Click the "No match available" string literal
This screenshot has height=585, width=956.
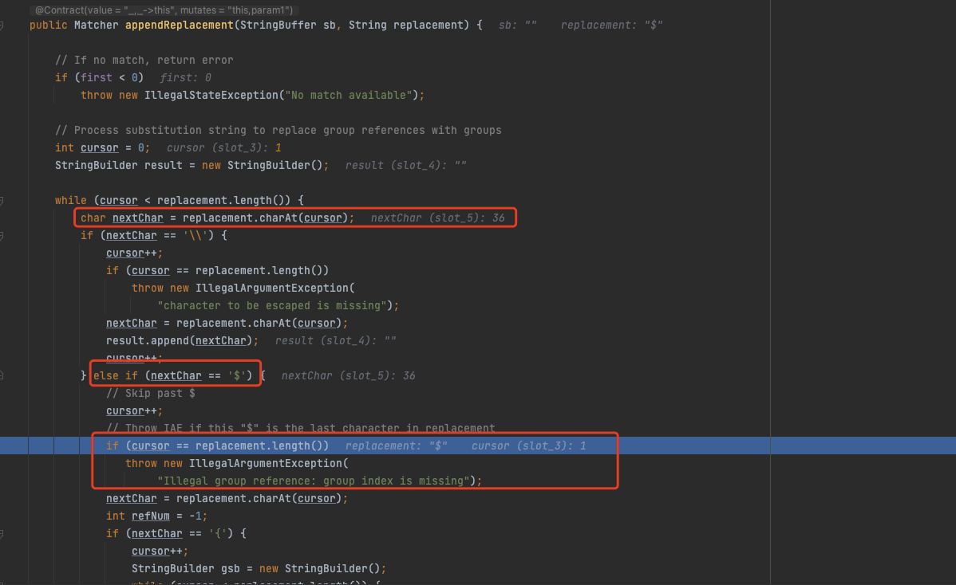349,95
